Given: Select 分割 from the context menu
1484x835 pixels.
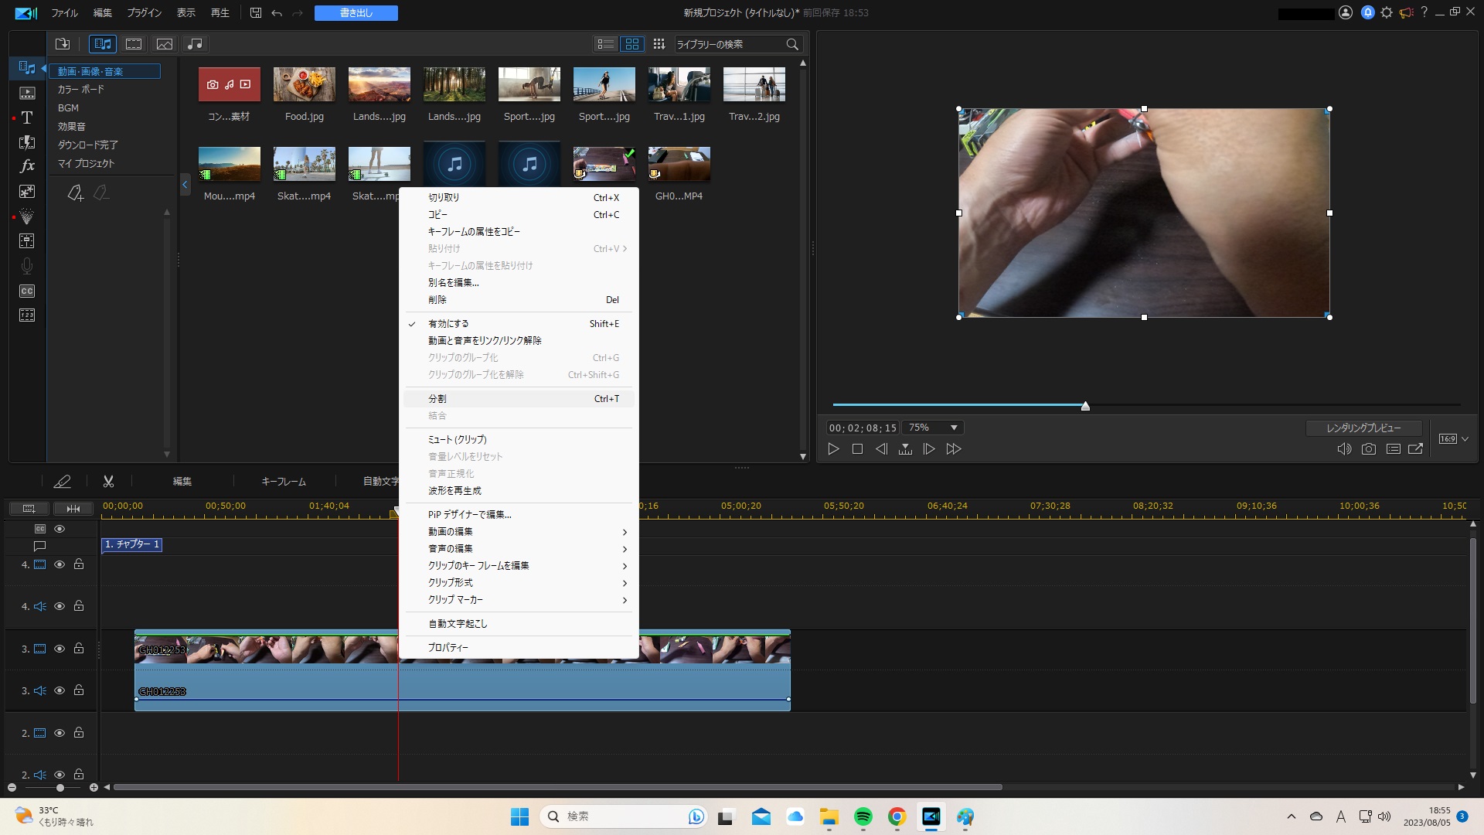Looking at the screenshot, I should (x=437, y=398).
